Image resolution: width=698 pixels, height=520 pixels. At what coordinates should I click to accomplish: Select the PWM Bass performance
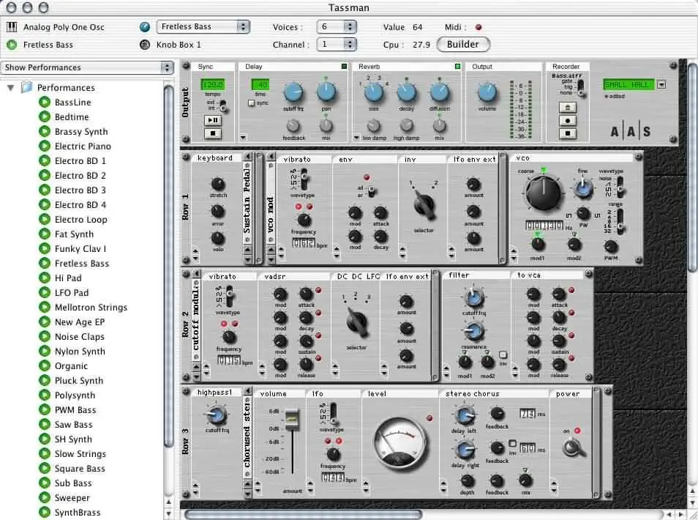(75, 410)
